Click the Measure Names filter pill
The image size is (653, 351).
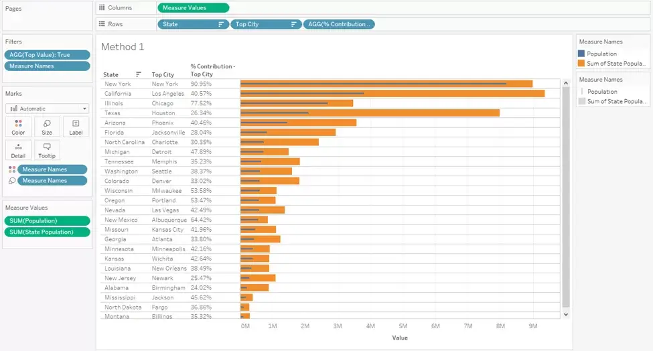click(47, 66)
